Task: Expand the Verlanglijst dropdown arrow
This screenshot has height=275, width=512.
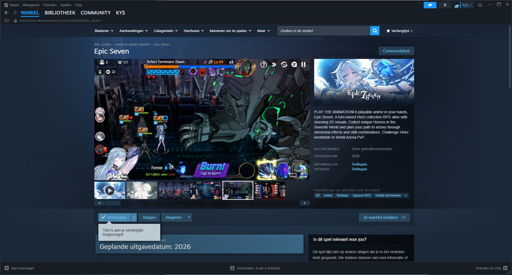Action: click(x=134, y=217)
